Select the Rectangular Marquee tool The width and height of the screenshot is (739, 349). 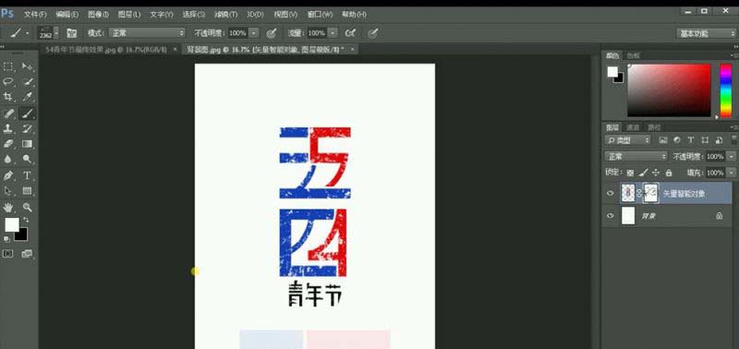[8, 66]
